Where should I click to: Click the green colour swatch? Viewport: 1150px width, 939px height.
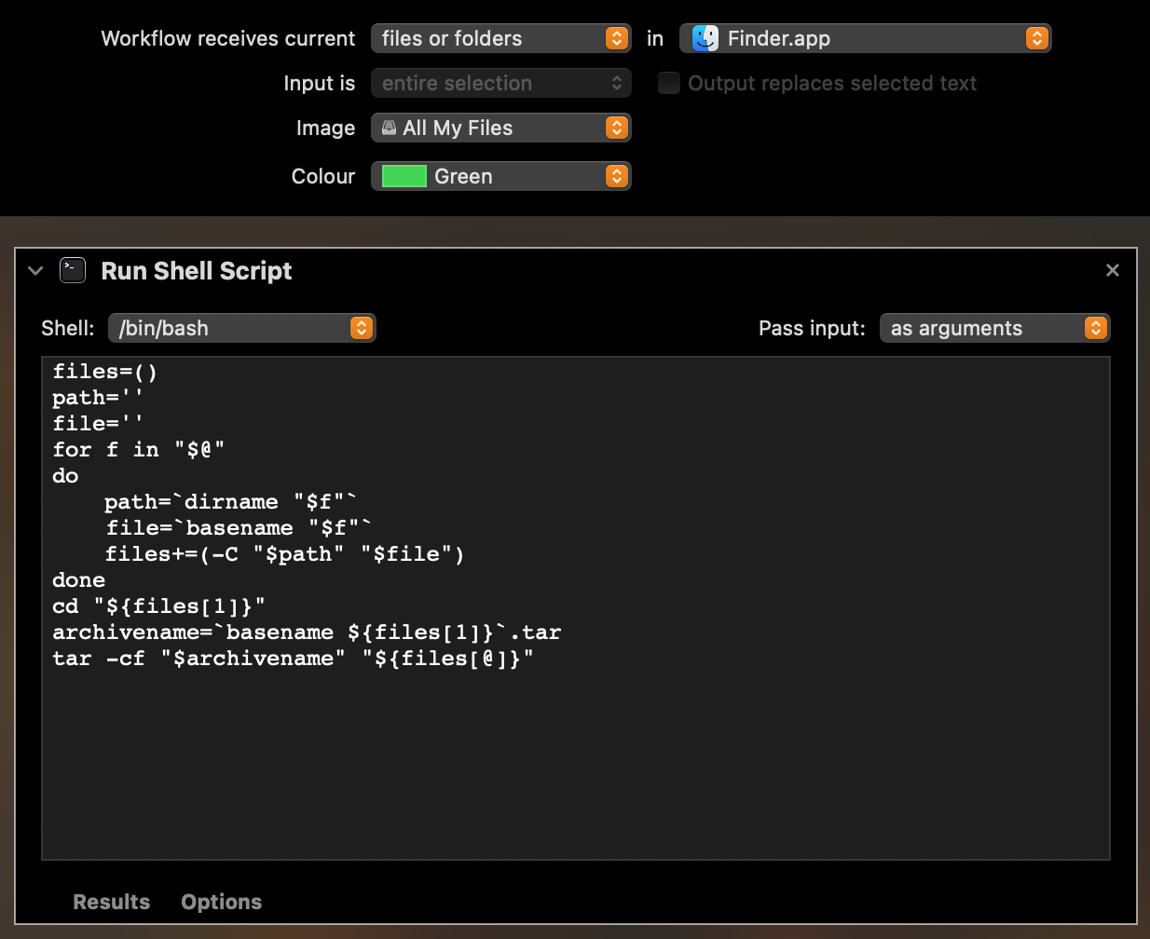click(404, 176)
